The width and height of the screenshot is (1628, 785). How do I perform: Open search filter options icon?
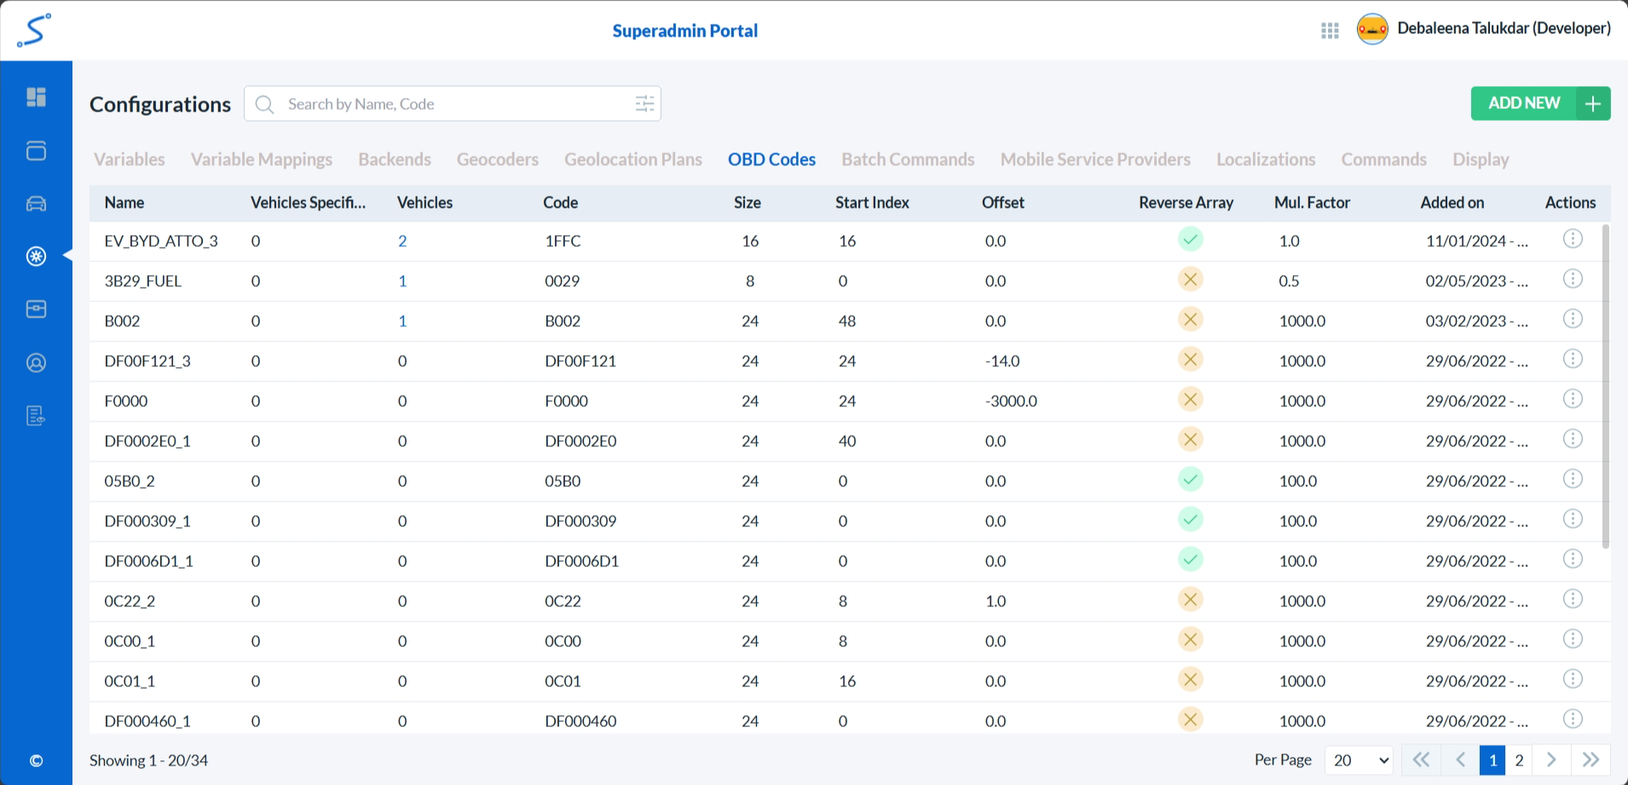tap(644, 104)
